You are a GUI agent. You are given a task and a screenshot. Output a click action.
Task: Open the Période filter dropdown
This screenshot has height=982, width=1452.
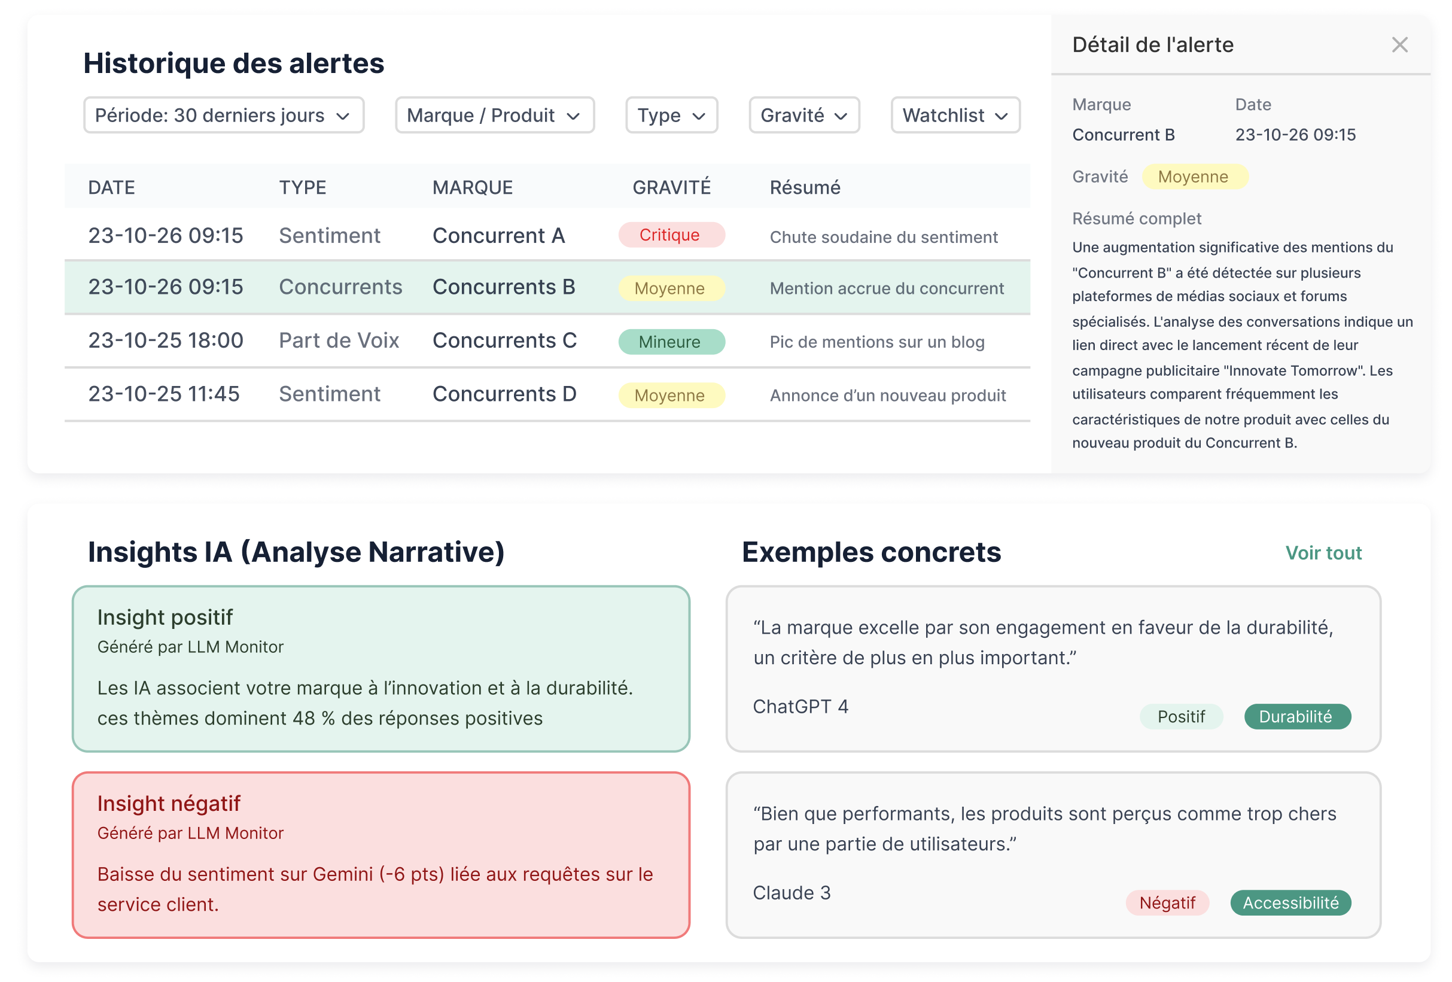(223, 115)
